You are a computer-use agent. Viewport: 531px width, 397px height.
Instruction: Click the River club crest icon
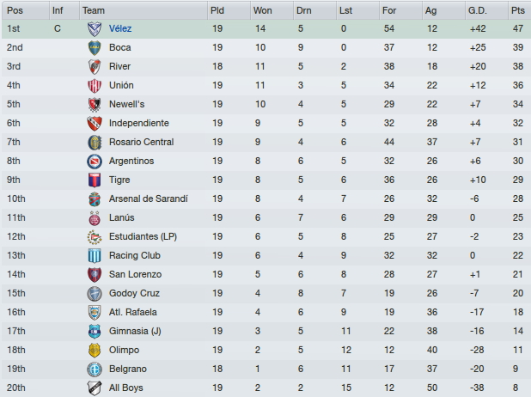(x=95, y=67)
